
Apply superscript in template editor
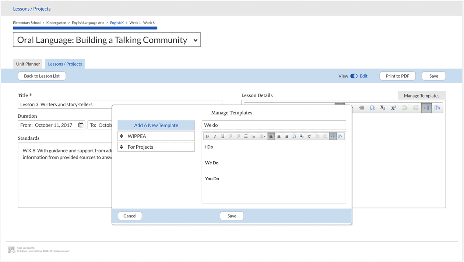click(309, 136)
